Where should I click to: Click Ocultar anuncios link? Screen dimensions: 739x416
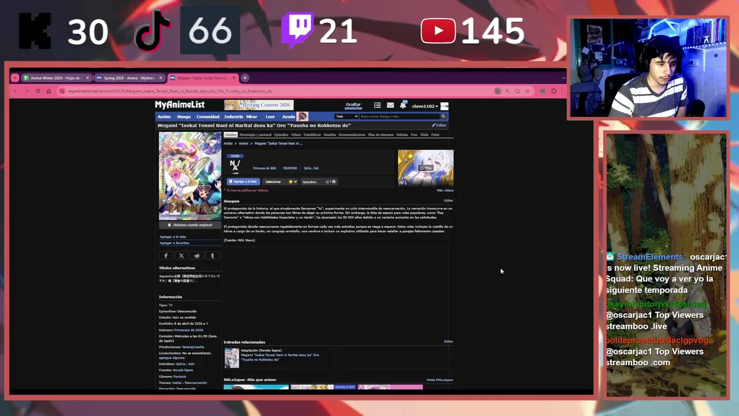click(x=353, y=106)
